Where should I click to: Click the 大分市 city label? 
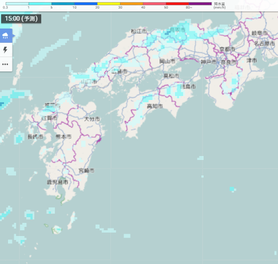pos(92,119)
